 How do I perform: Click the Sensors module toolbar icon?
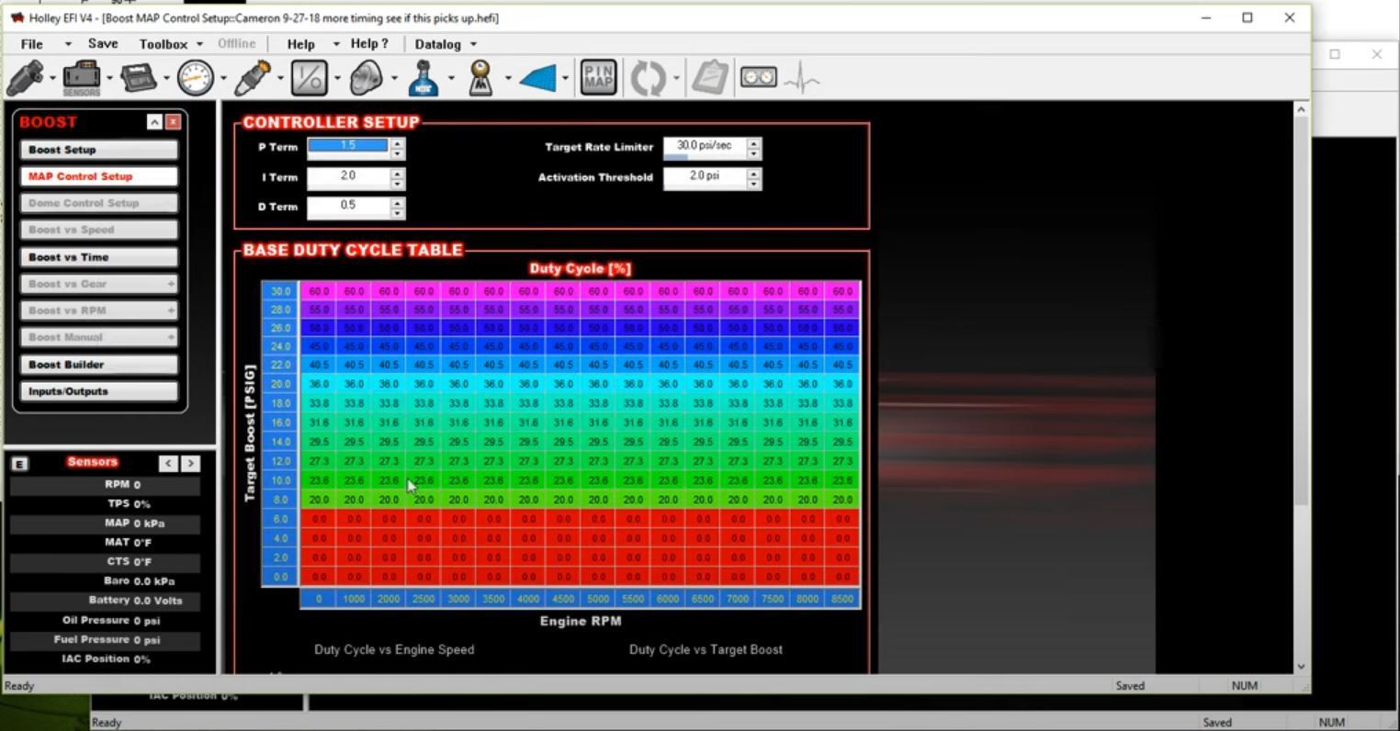(x=82, y=78)
